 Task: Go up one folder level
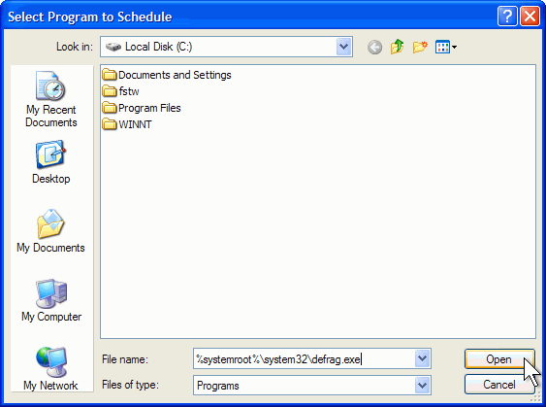coord(397,47)
